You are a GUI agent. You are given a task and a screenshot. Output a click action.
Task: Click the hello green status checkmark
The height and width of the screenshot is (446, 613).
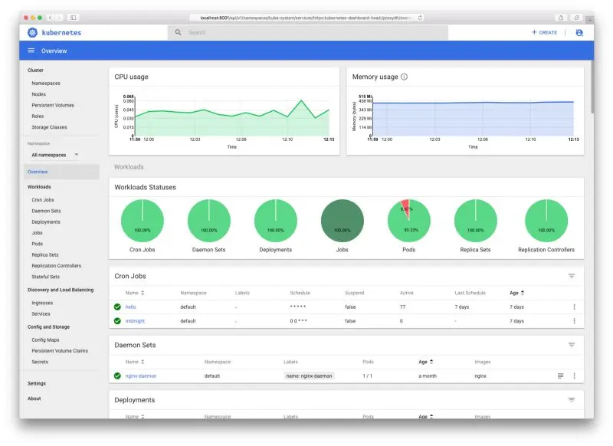[117, 307]
